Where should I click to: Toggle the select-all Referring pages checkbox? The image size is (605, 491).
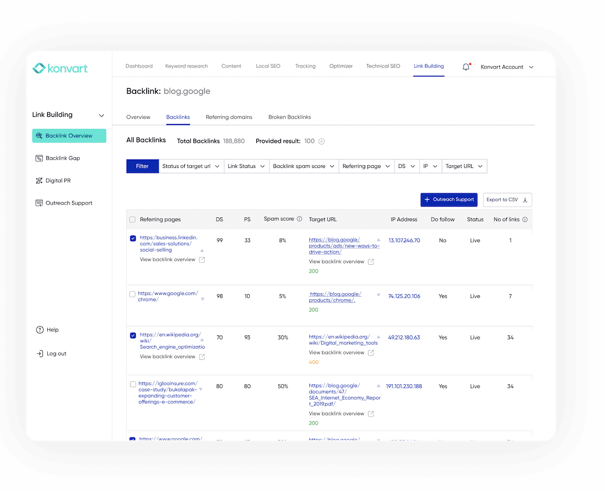[x=132, y=219]
